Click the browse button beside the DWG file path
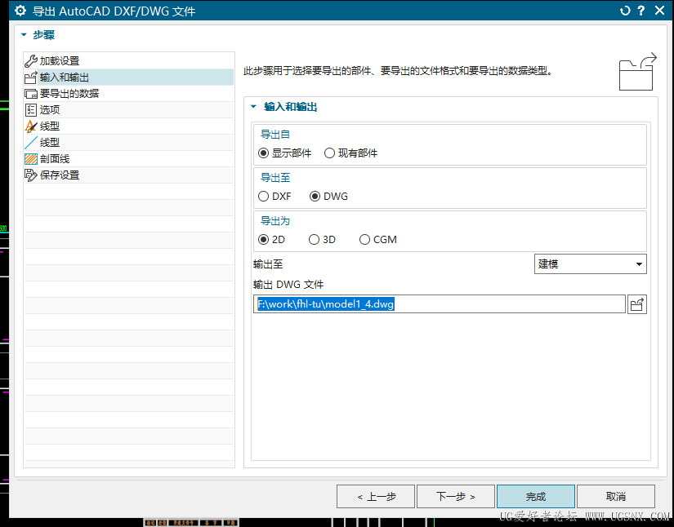Image resolution: width=674 pixels, height=527 pixels. coord(637,304)
